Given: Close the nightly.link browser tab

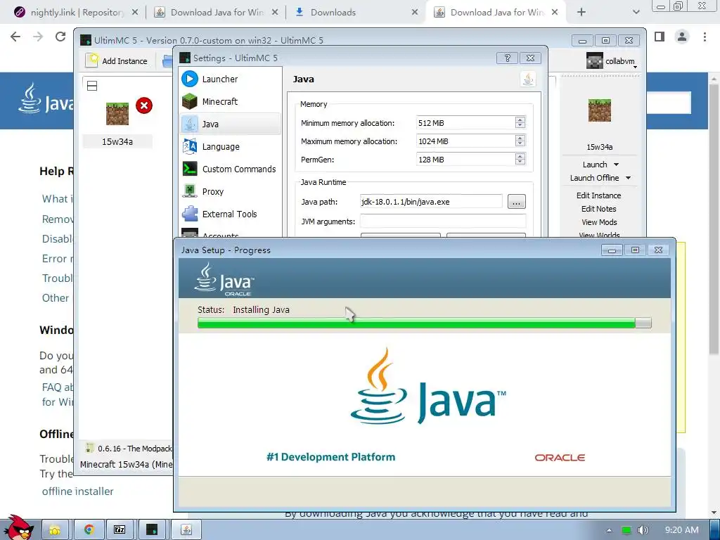Looking at the screenshot, I should [134, 13].
